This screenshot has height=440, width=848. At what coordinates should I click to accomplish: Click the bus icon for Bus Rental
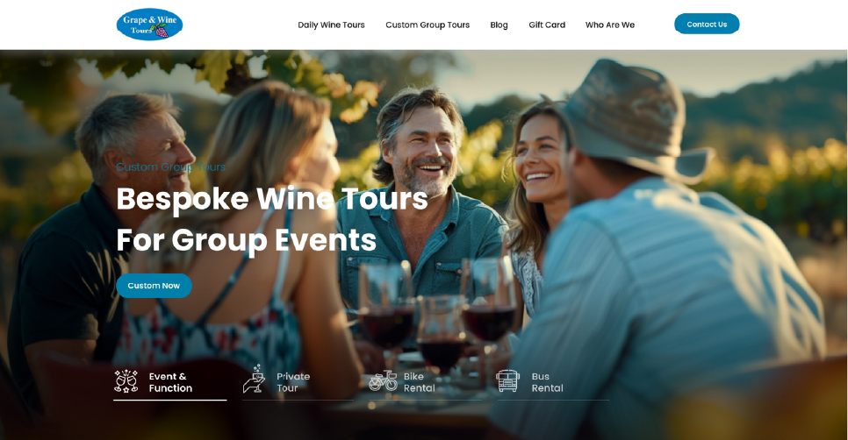[x=507, y=380]
